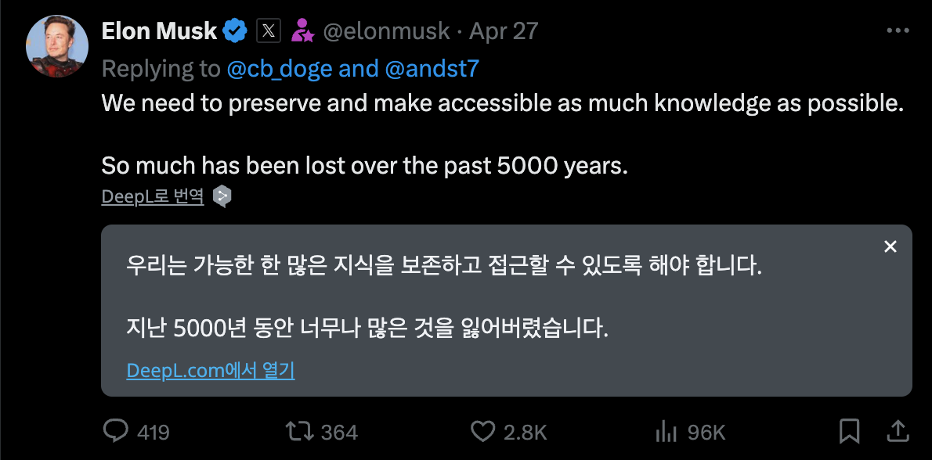
Task: Open the more options ellipsis menu
Action: [x=897, y=31]
